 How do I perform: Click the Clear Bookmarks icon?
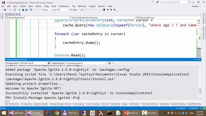tap(114, 10)
